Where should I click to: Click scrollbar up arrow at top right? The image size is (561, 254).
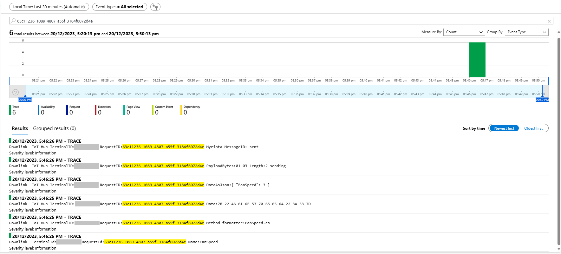[559, 32]
